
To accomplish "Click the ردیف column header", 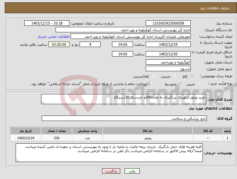I will 227,131.
